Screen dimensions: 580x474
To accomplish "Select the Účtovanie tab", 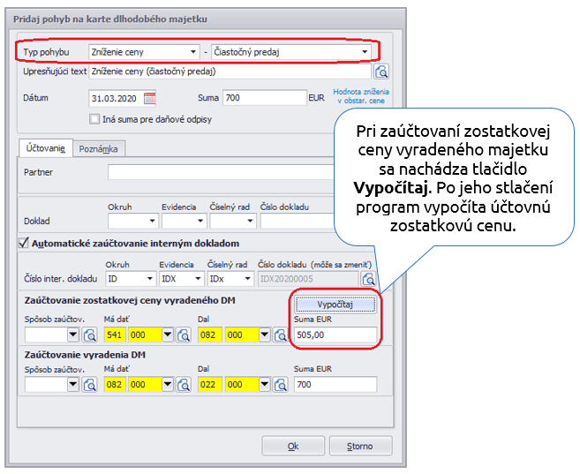I will tap(44, 149).
